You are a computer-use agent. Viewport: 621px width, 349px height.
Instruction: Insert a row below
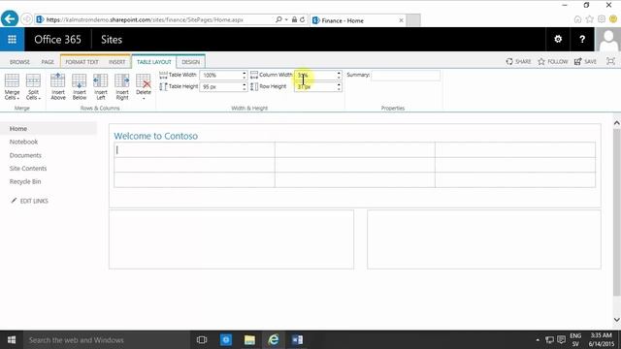click(80, 86)
